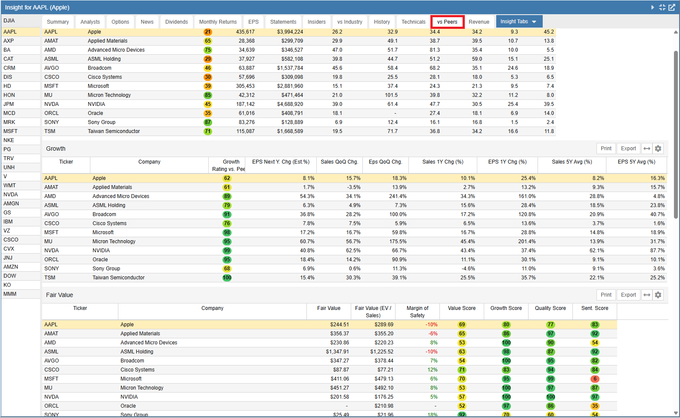The height and width of the screenshot is (418, 680).
Task: Select the Technicals tab
Action: 413,22
